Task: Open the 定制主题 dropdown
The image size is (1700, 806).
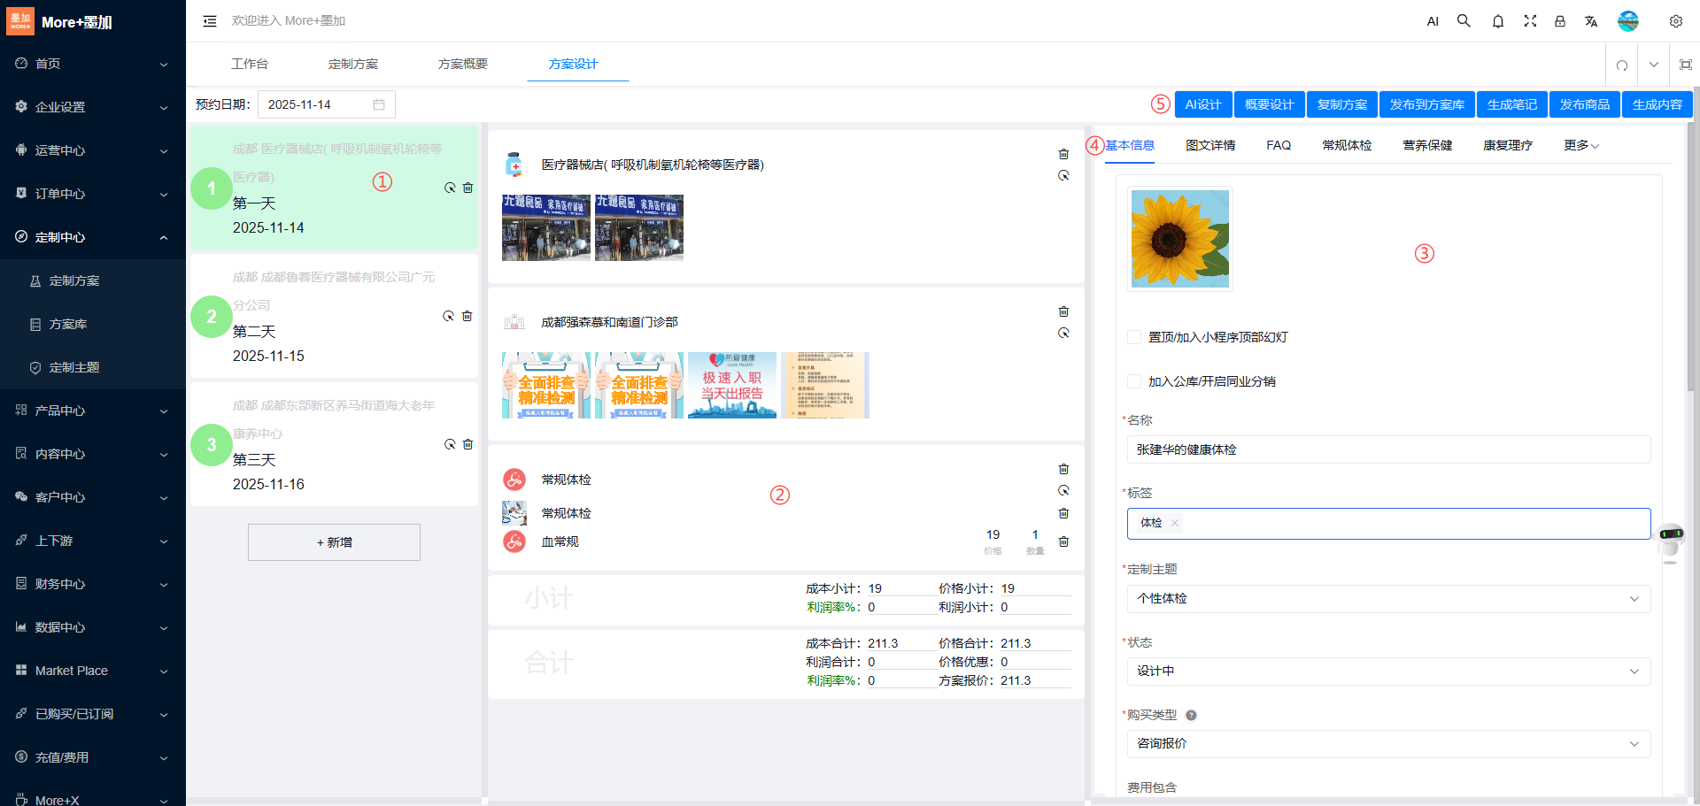Action: pyautogui.click(x=1387, y=599)
